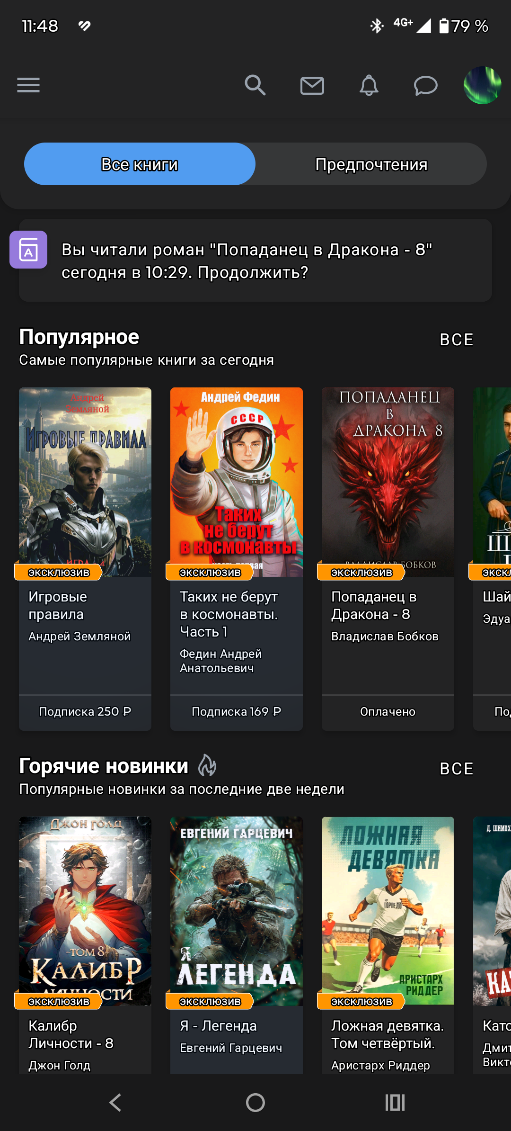The image size is (511, 1131).
Task: Tap the search magnifier icon
Action: click(255, 85)
